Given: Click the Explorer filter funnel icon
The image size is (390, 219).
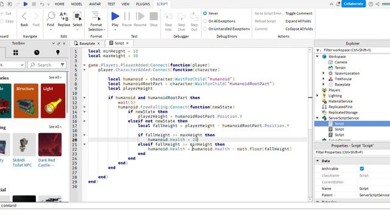Looking at the screenshot, I should [318, 50].
